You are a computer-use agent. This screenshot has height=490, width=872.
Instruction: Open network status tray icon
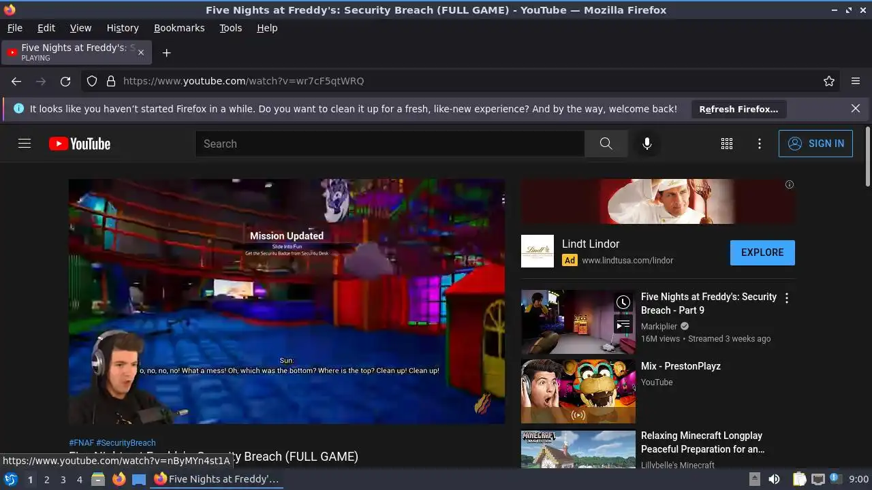click(x=818, y=479)
